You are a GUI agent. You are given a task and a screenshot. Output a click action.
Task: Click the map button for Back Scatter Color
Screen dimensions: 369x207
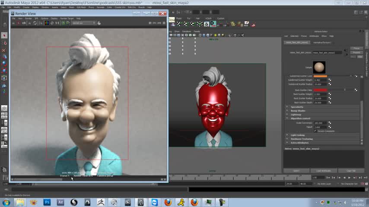click(356, 90)
